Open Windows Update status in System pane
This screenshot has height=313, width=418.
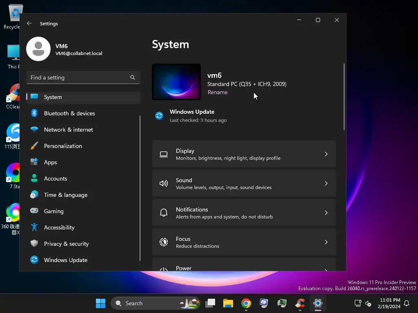(191, 116)
